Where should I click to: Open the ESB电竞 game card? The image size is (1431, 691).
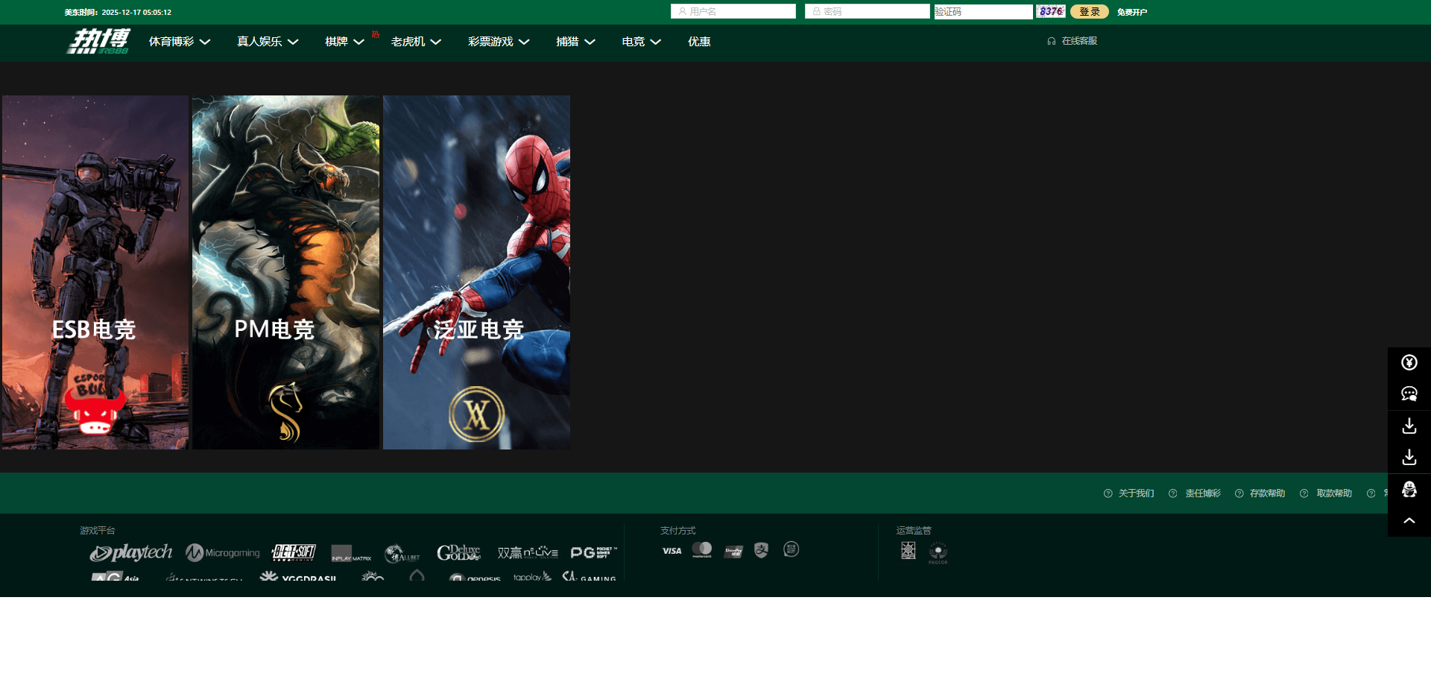95,272
